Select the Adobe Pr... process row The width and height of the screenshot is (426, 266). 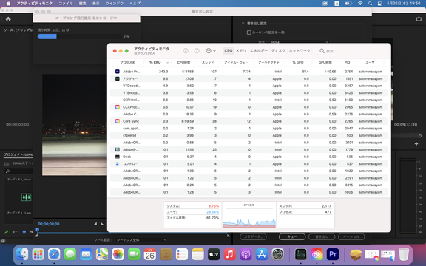[248, 72]
